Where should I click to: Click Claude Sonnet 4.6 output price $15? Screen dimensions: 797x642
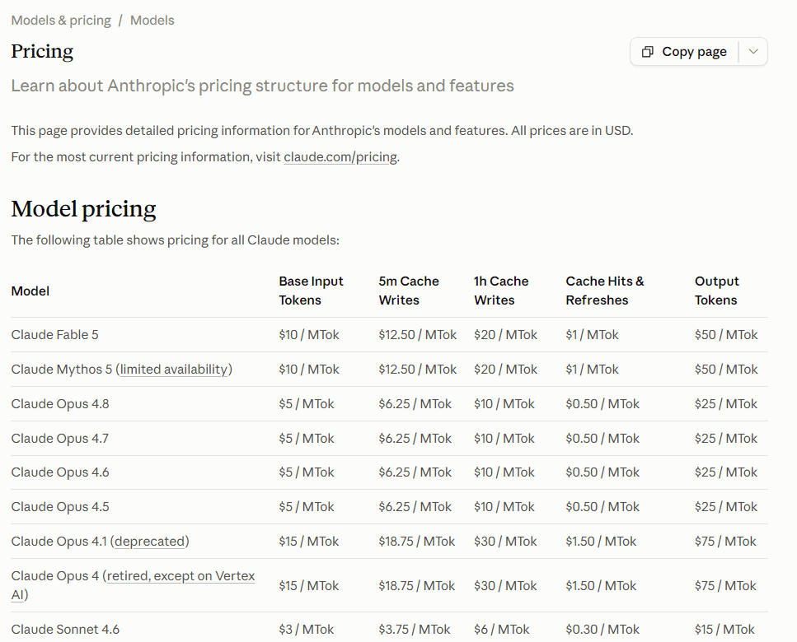pos(724,630)
